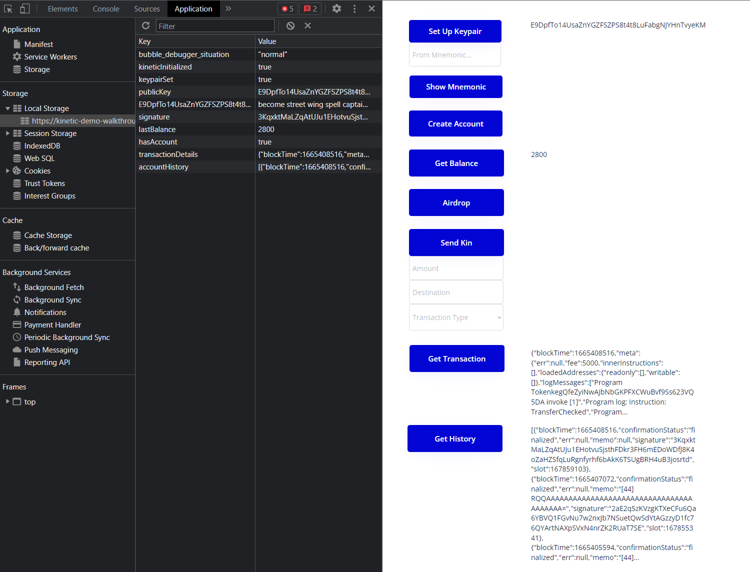Screen dimensions: 750x572
Task: Switch to the Console tab
Action: pyautogui.click(x=106, y=8)
